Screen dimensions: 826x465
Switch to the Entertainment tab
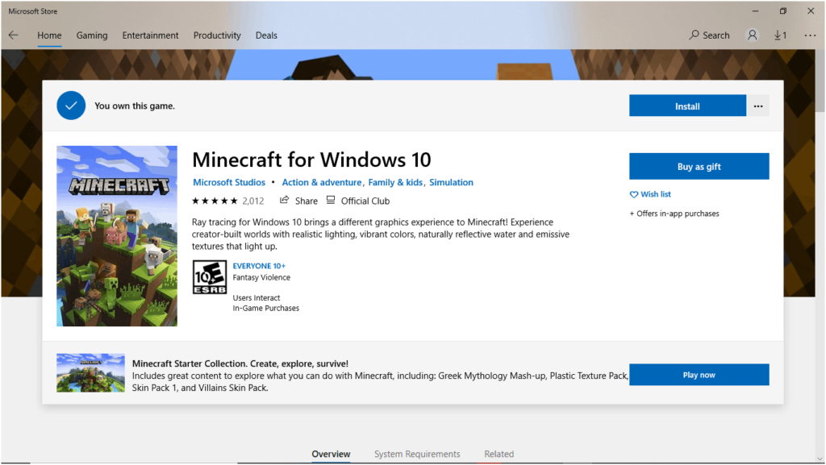click(x=150, y=35)
